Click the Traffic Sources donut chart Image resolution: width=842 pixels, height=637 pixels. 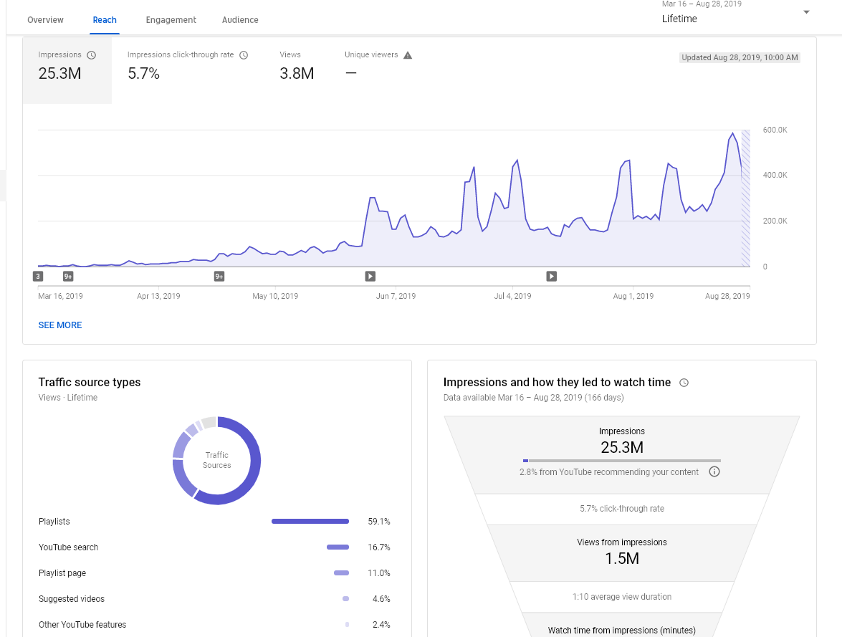[216, 460]
